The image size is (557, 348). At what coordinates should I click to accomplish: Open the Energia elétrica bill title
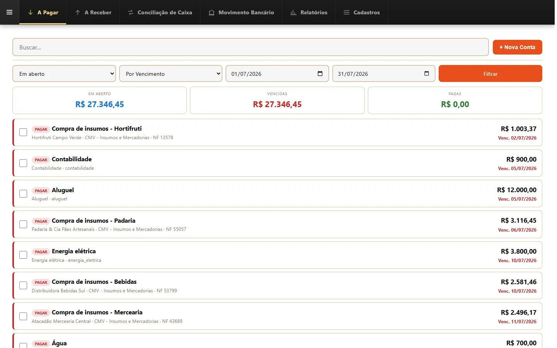pyautogui.click(x=73, y=251)
